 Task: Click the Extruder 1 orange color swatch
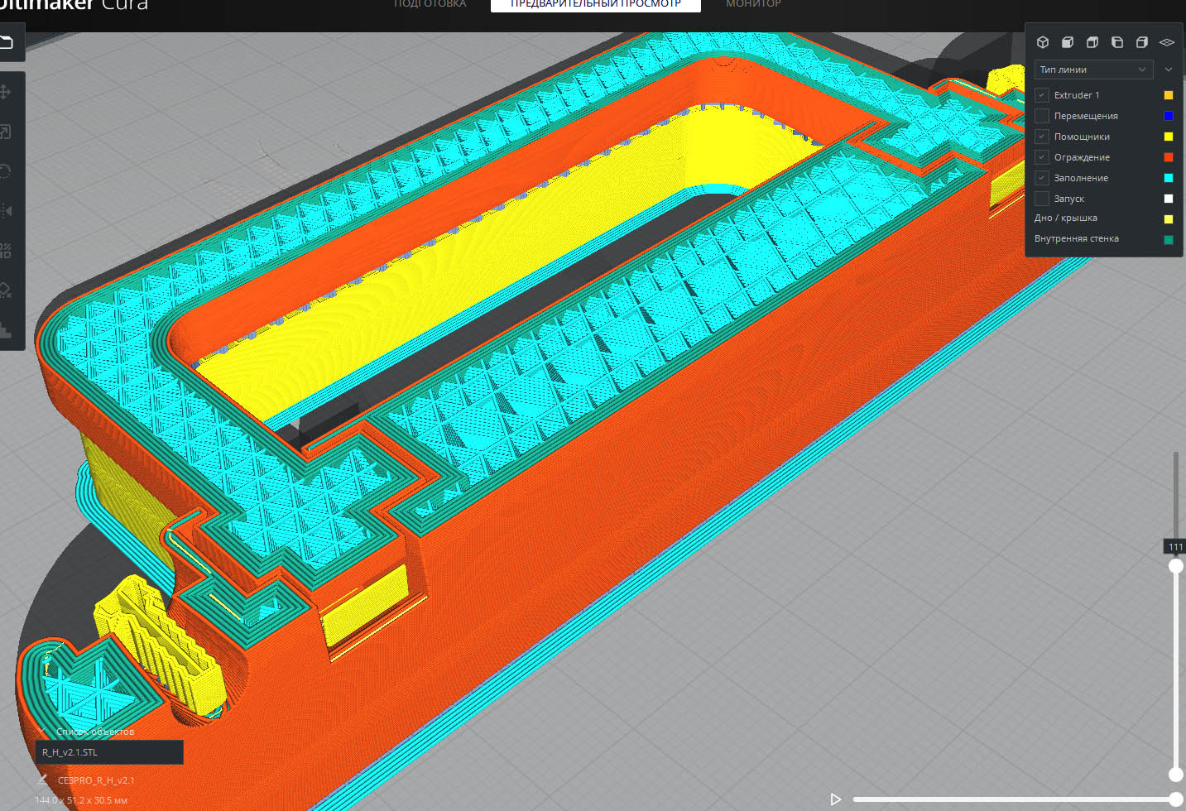(x=1169, y=95)
